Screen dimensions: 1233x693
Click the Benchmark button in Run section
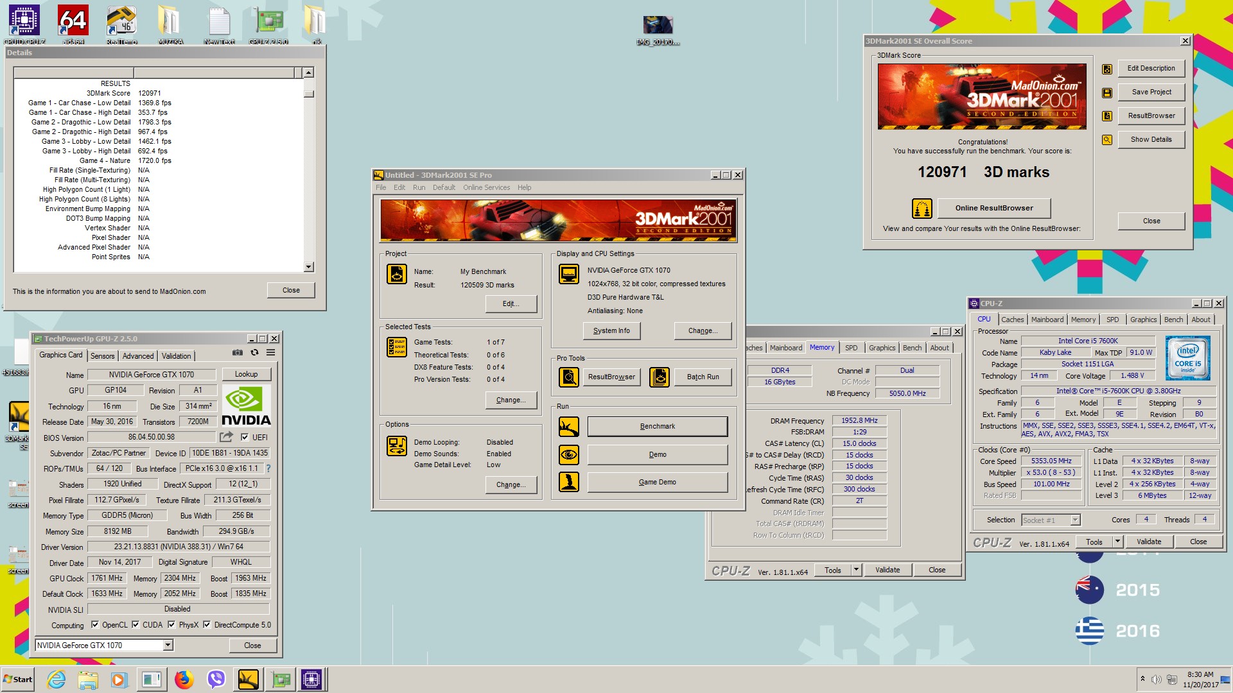click(658, 427)
